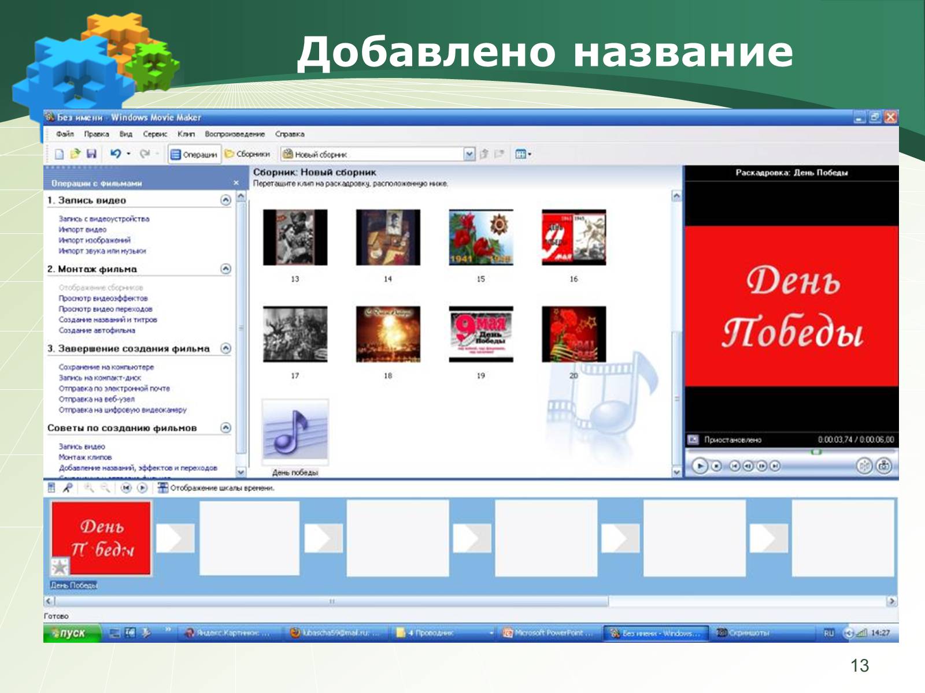Open the Правка menu

pos(97,134)
